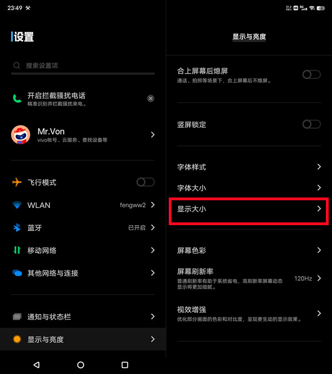Select 其他网络与连接 menu entry

point(83,273)
